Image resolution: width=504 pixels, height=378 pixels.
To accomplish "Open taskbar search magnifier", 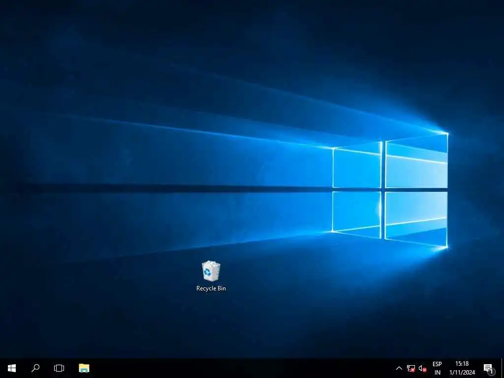I will (35, 368).
